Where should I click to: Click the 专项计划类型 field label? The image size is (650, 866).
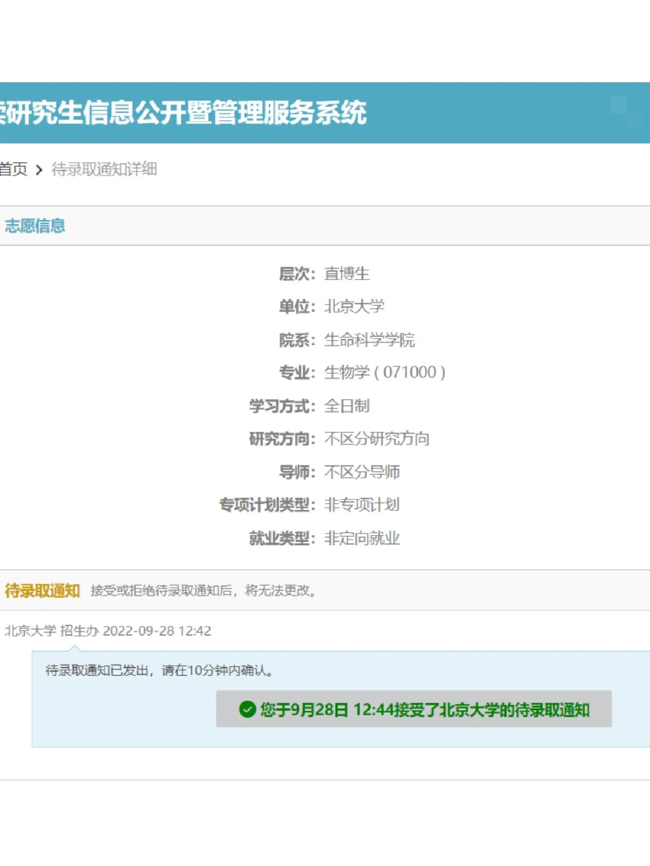(267, 505)
